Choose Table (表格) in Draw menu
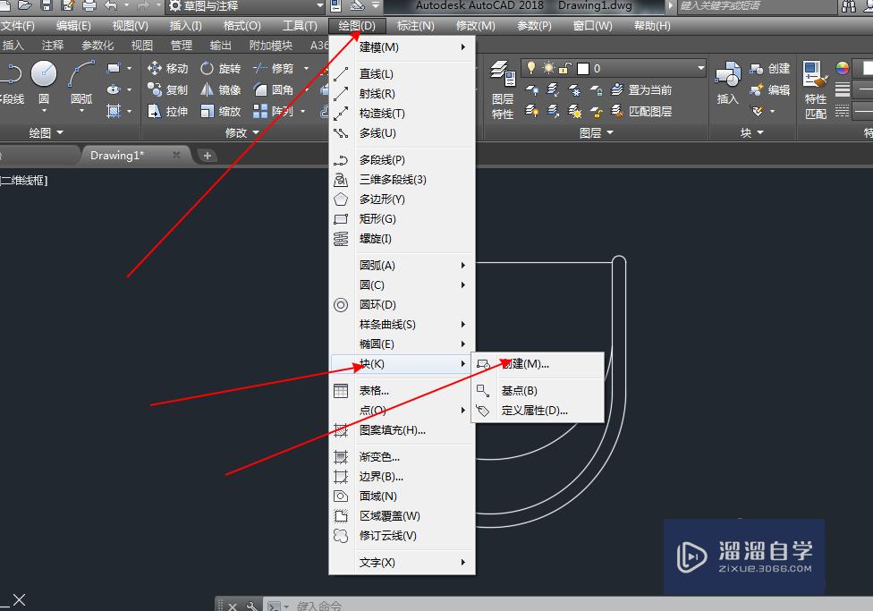873x611 pixels. tap(402, 390)
